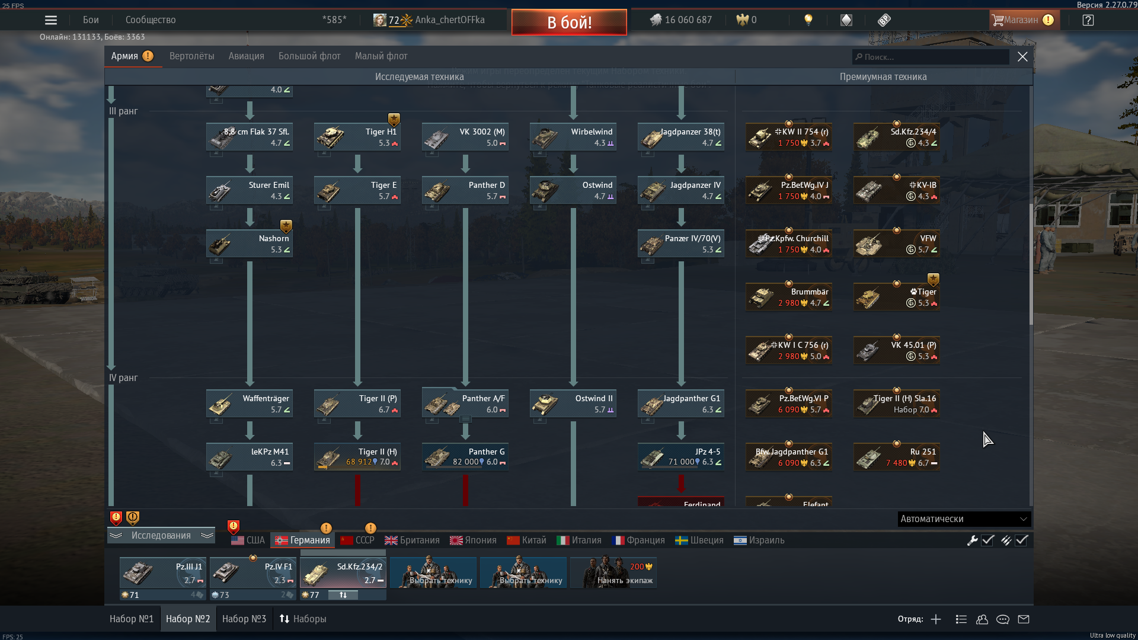1138x640 pixels.
Task: Open the hamburger main menu
Action: point(51,20)
